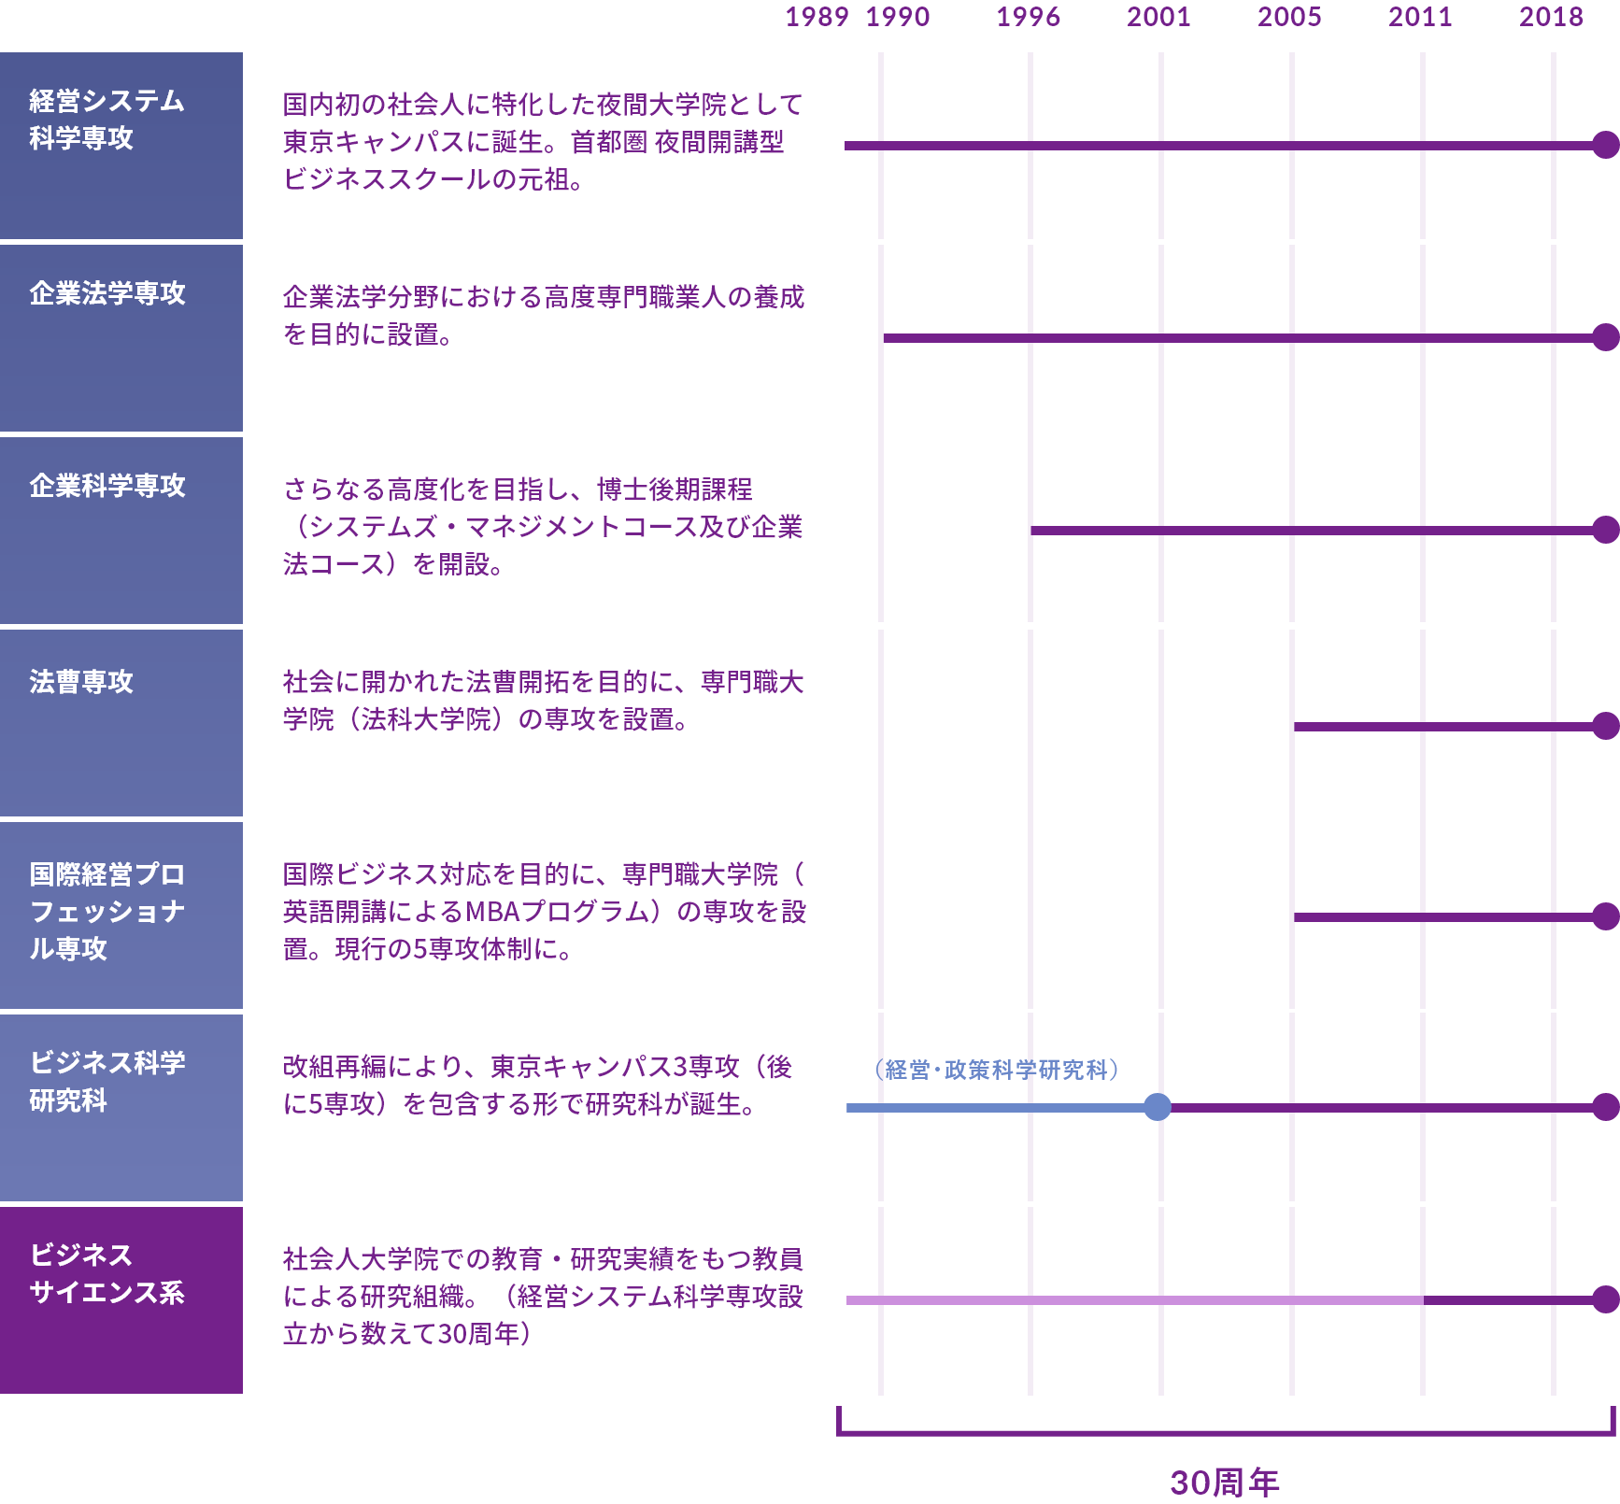The height and width of the screenshot is (1504, 1620).
Task: Click description starting 社会人大学院での教育
Action: 543,1297
